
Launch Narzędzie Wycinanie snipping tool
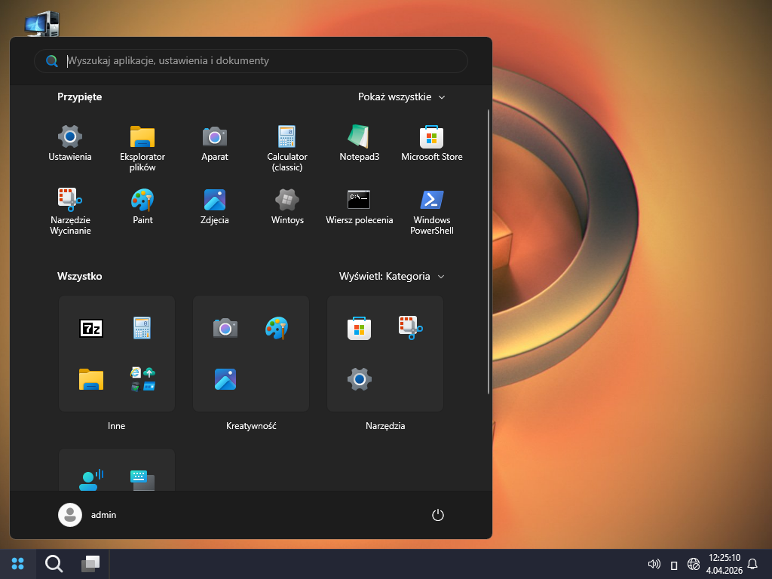pos(70,211)
